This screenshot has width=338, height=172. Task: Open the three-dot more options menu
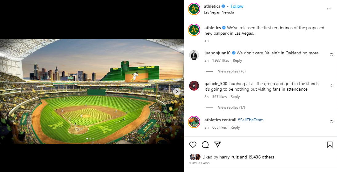pos(329,9)
